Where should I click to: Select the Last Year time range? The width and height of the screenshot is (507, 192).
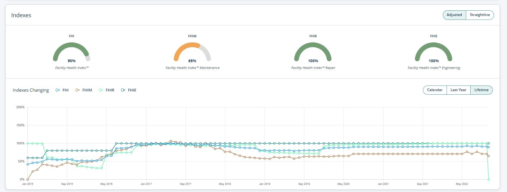point(458,90)
